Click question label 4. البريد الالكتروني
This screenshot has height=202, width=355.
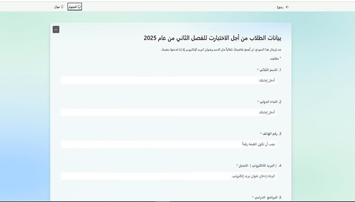point(259,166)
